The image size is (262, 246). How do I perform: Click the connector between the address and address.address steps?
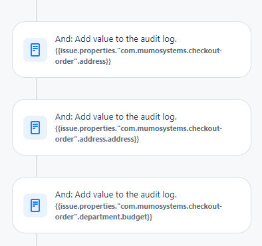37,88
